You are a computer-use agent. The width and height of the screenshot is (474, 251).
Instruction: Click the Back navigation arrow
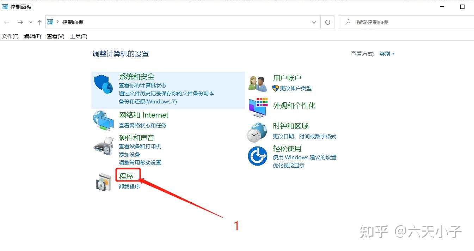click(x=7, y=22)
